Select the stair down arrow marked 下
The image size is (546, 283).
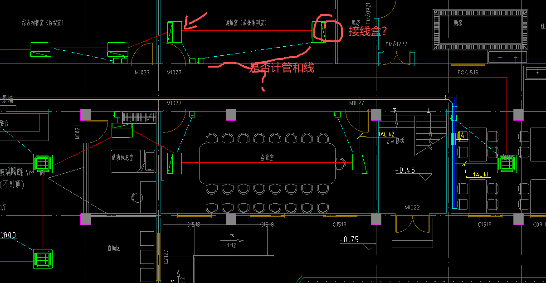[x=396, y=118]
